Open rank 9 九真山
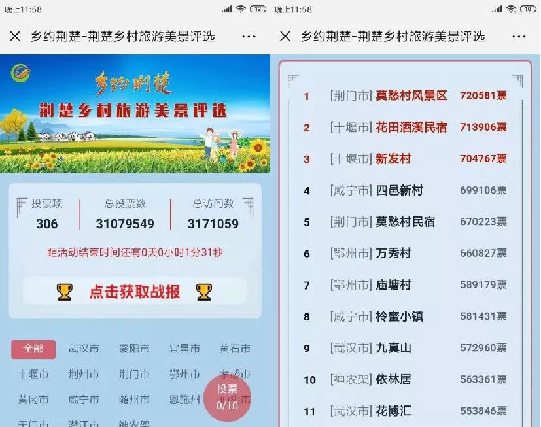The height and width of the screenshot is (427, 541). point(394,348)
